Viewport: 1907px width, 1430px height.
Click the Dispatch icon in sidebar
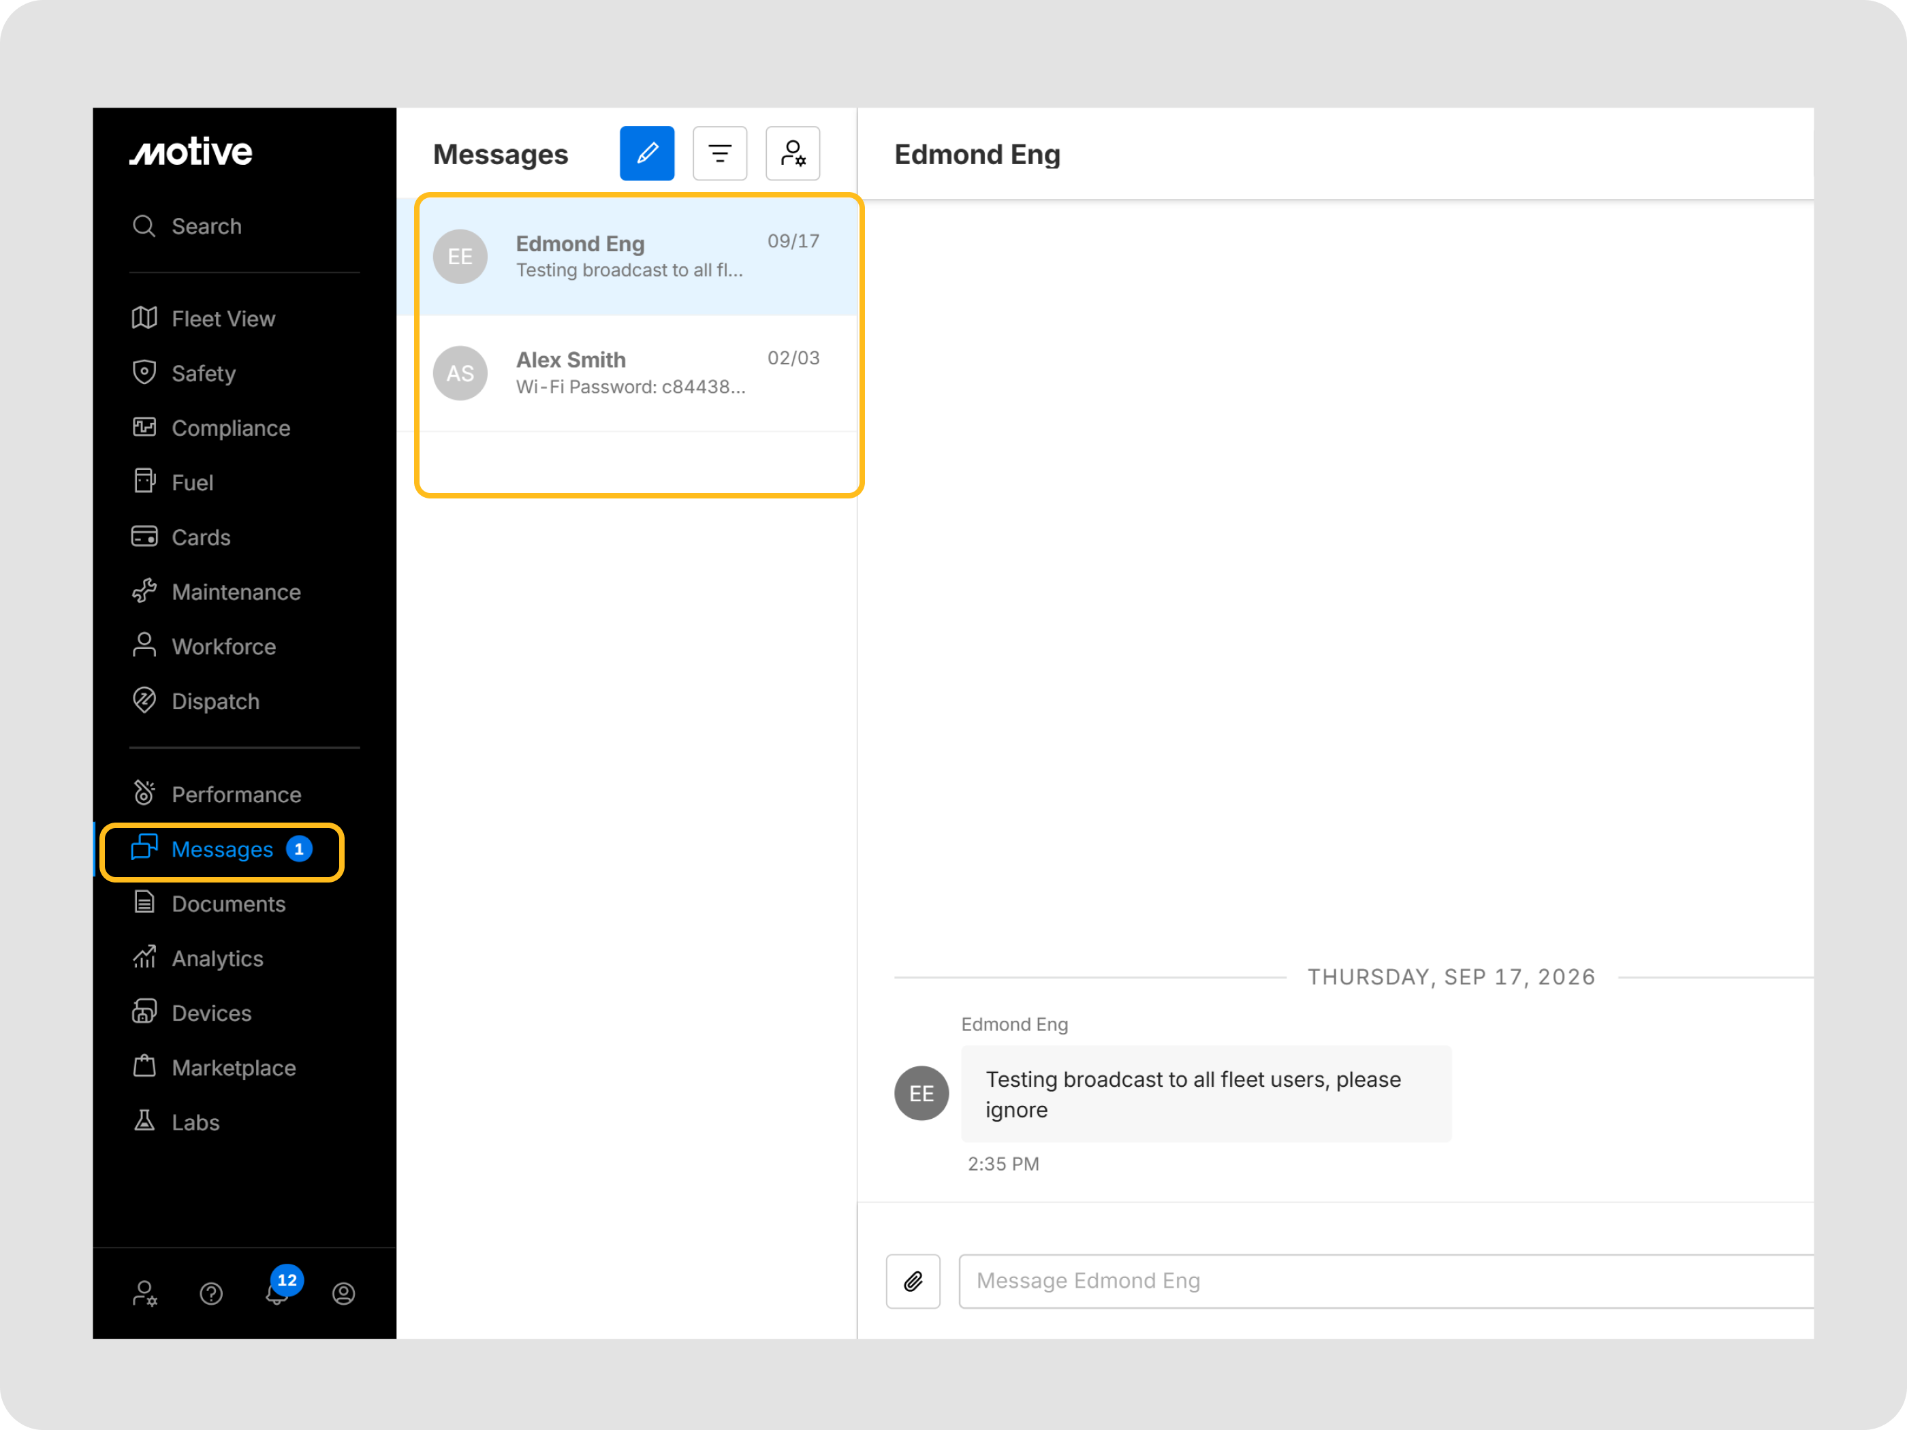click(x=144, y=701)
